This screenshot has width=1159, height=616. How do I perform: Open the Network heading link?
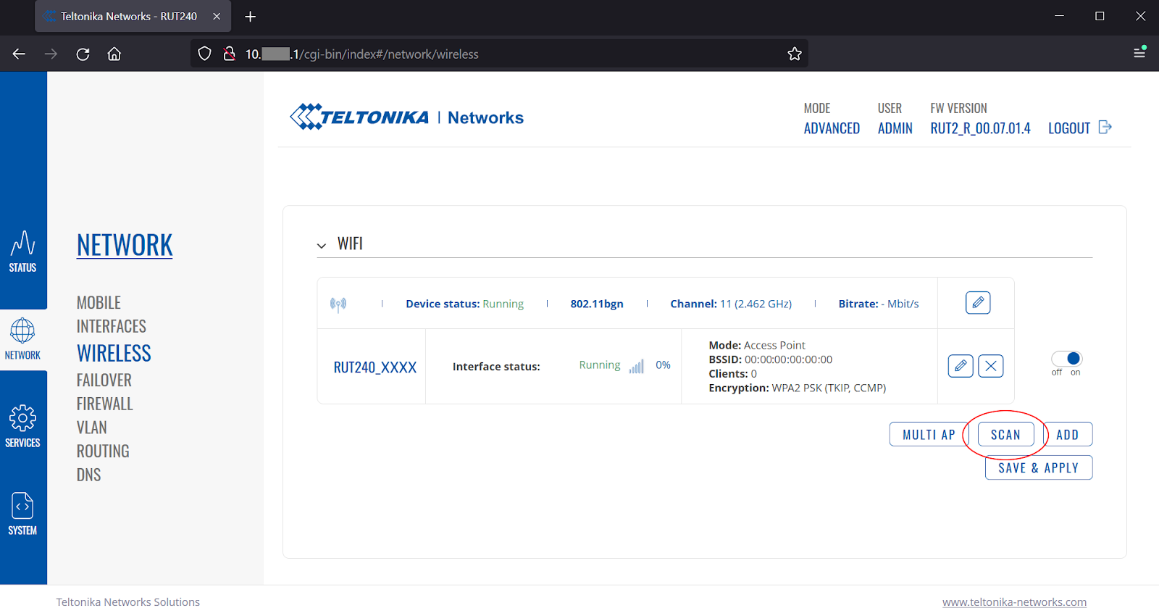coord(125,245)
